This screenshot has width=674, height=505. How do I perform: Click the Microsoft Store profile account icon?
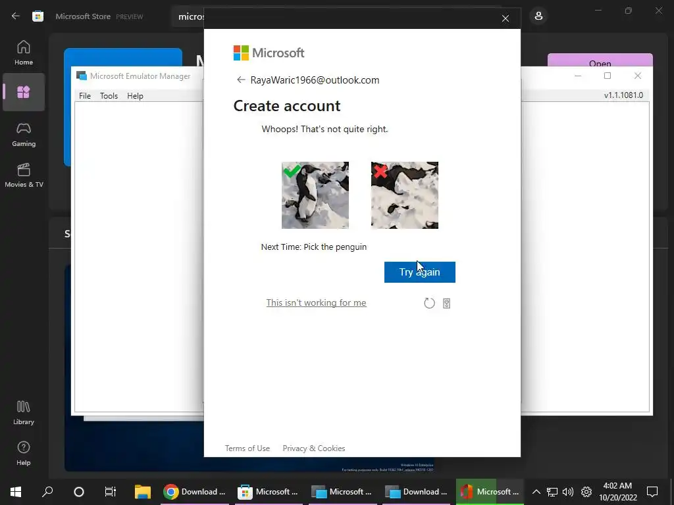tap(538, 16)
